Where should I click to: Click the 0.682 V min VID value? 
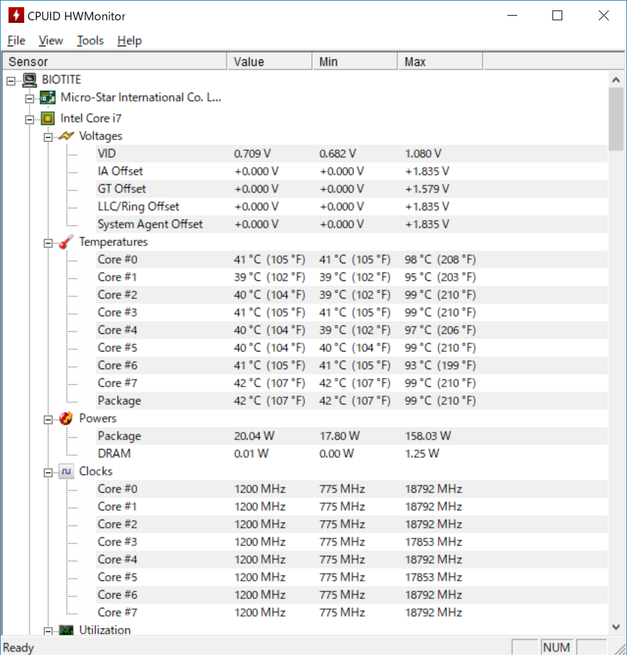[x=337, y=154]
